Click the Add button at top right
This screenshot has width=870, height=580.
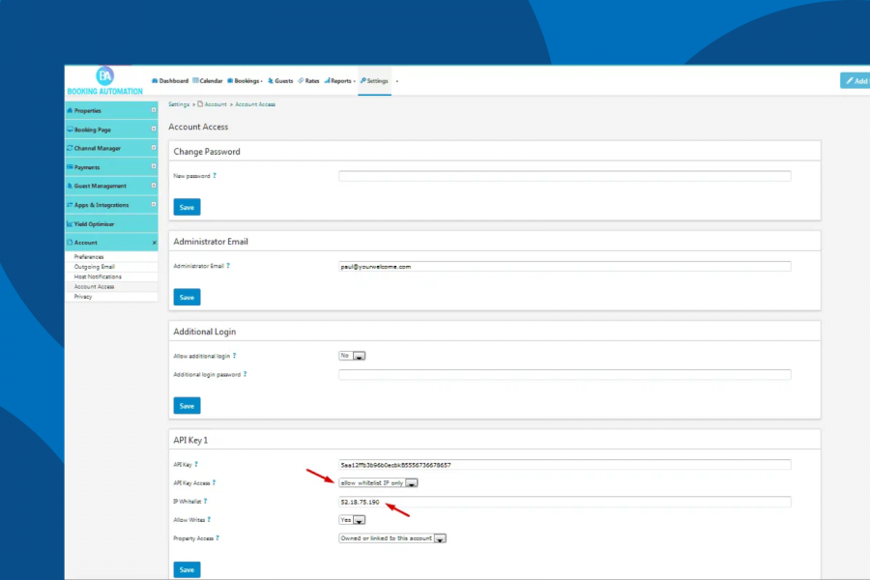click(x=855, y=81)
